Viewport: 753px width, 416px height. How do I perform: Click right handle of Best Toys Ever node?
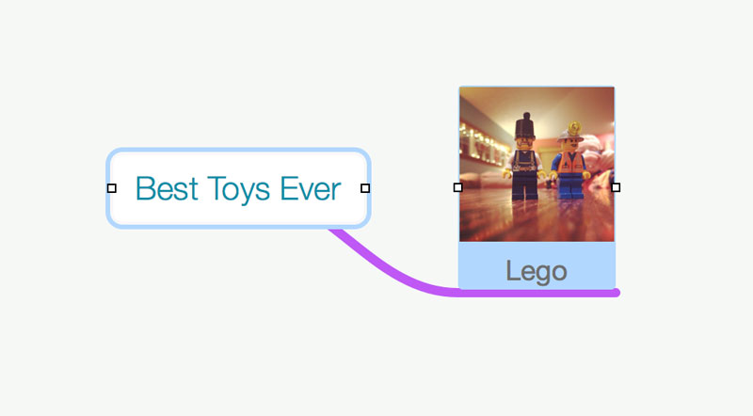[365, 188]
